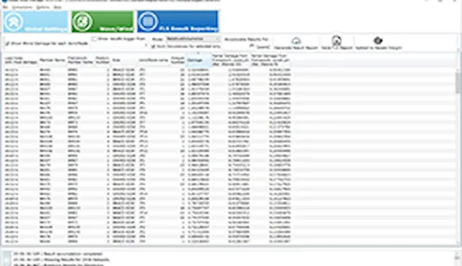Sort by the Position Number column header

click(x=103, y=60)
